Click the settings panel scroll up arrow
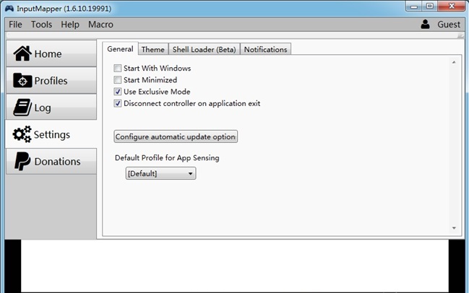Screen dimensions: 469x293 coord(454,62)
